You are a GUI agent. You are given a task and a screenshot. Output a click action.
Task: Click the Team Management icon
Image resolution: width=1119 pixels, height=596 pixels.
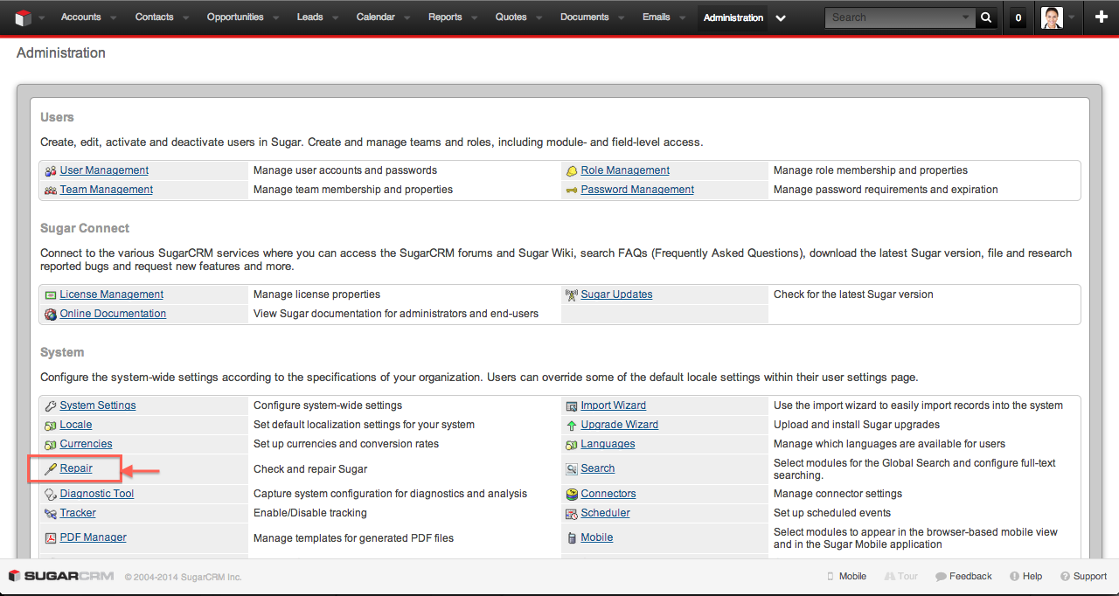click(51, 190)
